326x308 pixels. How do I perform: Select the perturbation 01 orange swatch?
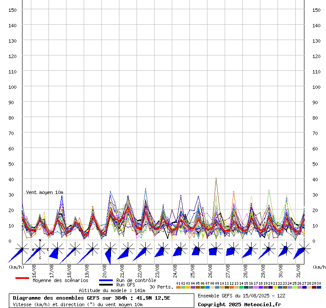(x=178, y=287)
